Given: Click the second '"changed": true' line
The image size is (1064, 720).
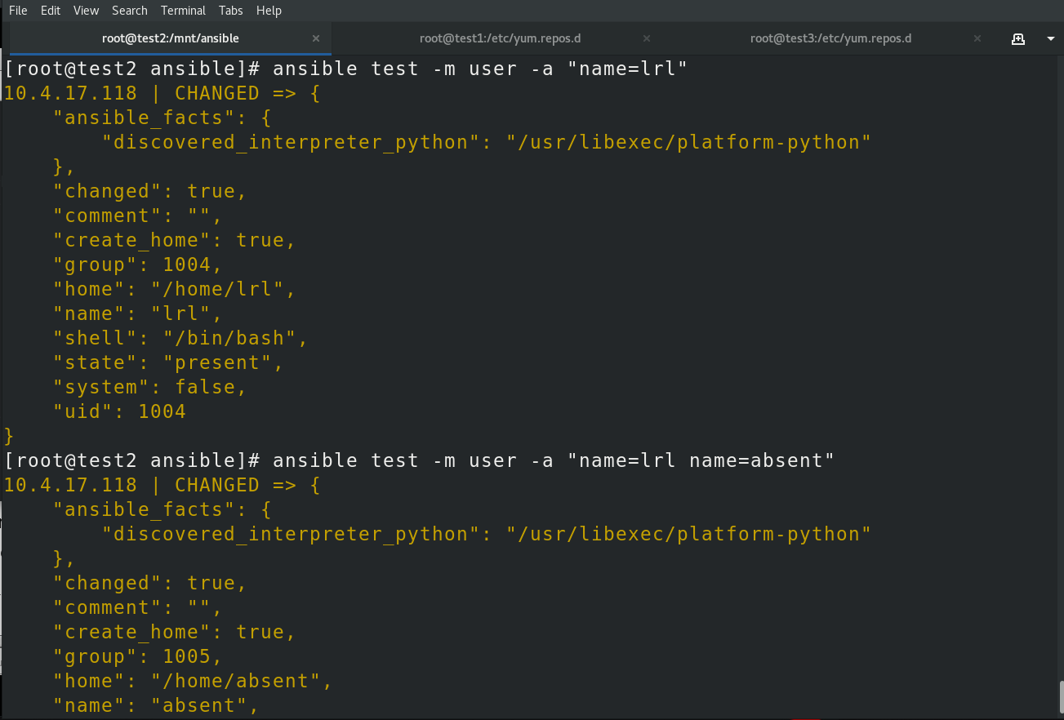Looking at the screenshot, I should pyautogui.click(x=150, y=583).
